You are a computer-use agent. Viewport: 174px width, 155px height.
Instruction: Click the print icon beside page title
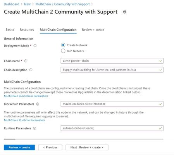click(x=124, y=12)
